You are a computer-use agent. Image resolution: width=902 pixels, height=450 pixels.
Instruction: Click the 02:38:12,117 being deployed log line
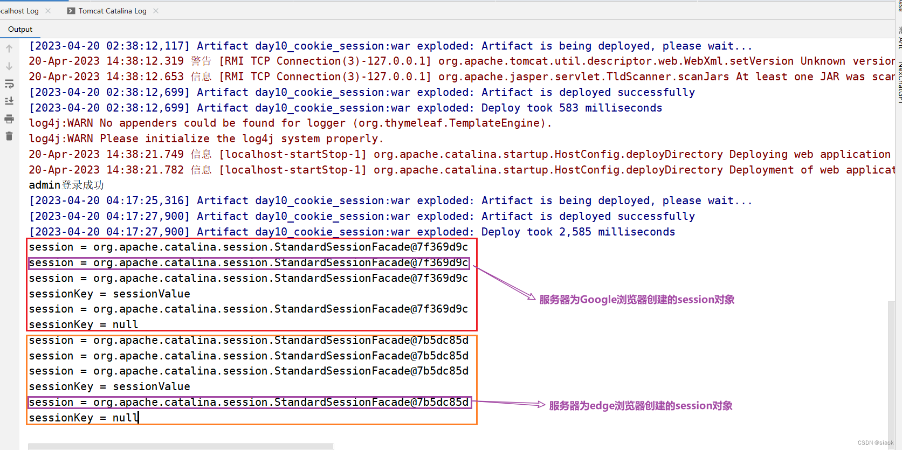(390, 46)
